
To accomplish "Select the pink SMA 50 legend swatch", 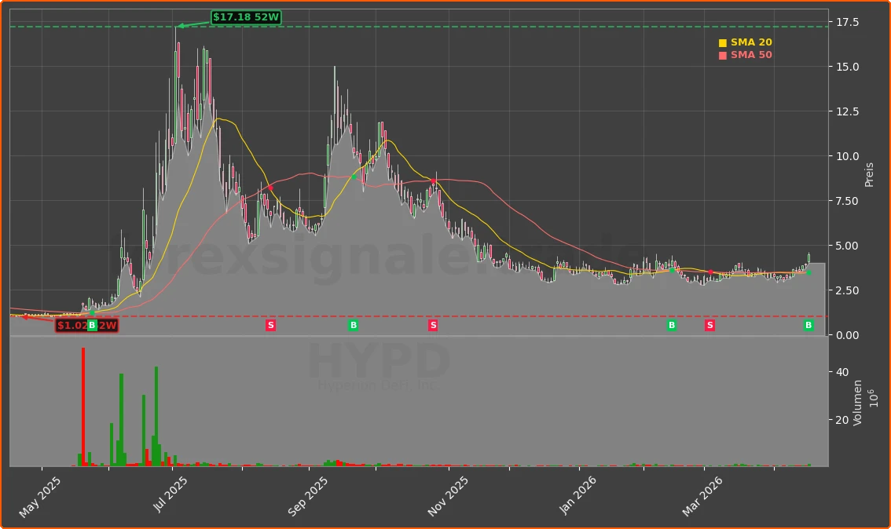I will coord(724,54).
